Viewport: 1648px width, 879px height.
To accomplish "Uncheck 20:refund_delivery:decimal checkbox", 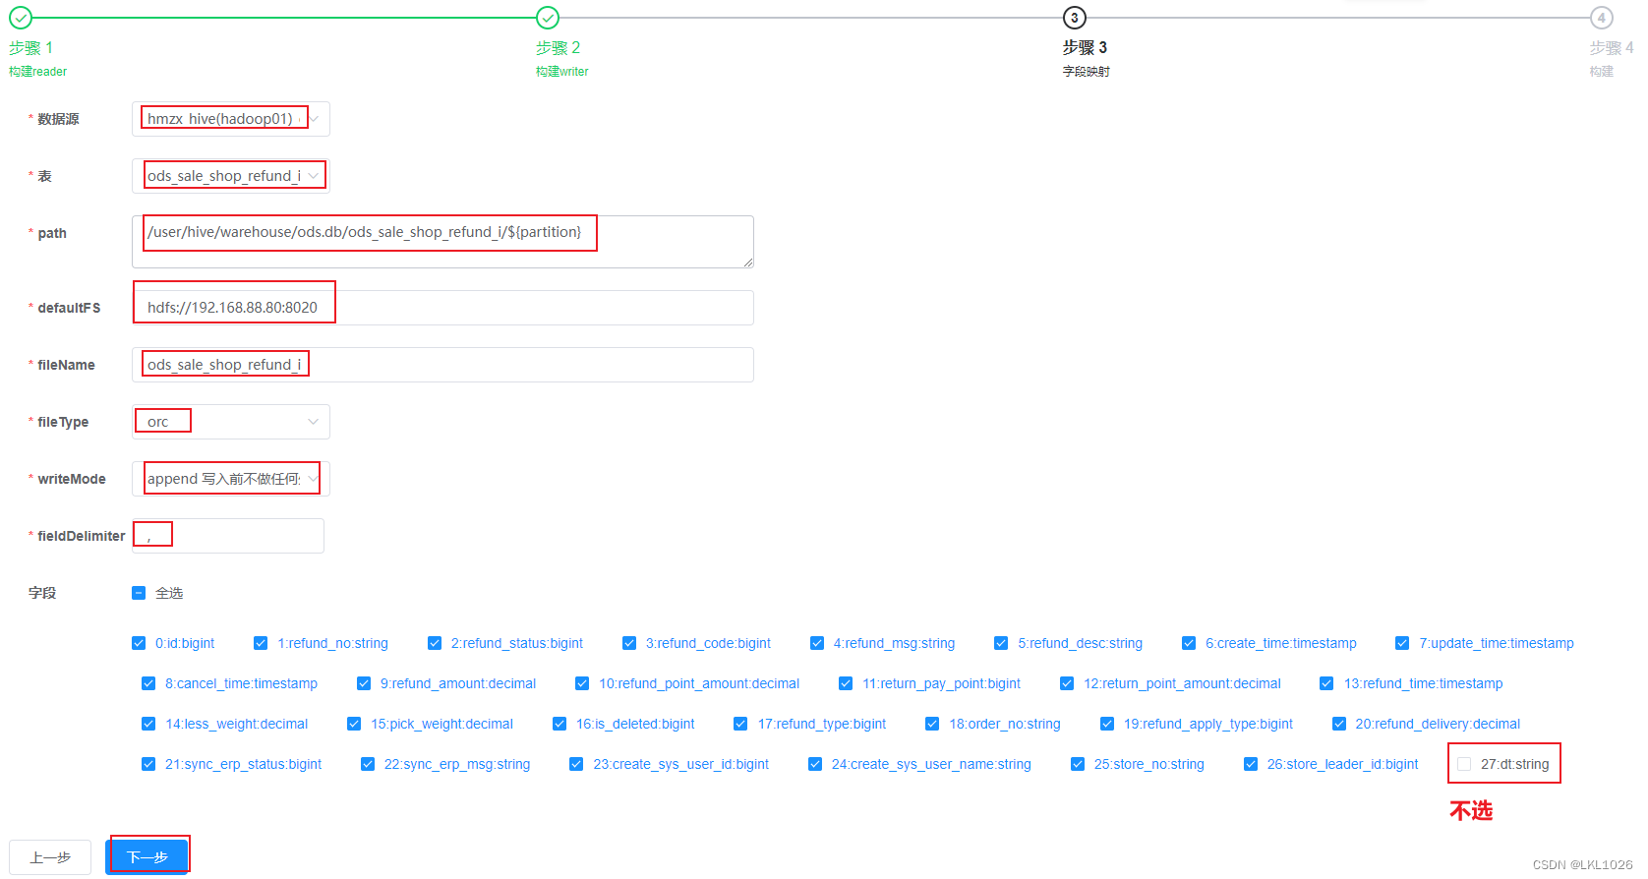I will (x=1338, y=724).
